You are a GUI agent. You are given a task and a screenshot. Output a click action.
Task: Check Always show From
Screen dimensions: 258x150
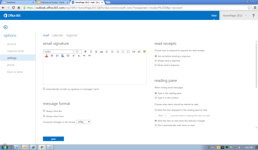(x=44, y=116)
